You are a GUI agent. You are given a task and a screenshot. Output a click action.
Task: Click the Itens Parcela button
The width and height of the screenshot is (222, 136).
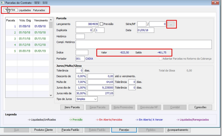coord(72,107)
